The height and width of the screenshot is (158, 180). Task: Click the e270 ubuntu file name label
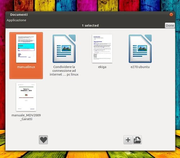coord(140,67)
